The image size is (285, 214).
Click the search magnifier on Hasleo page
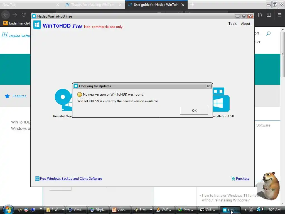(269, 33)
